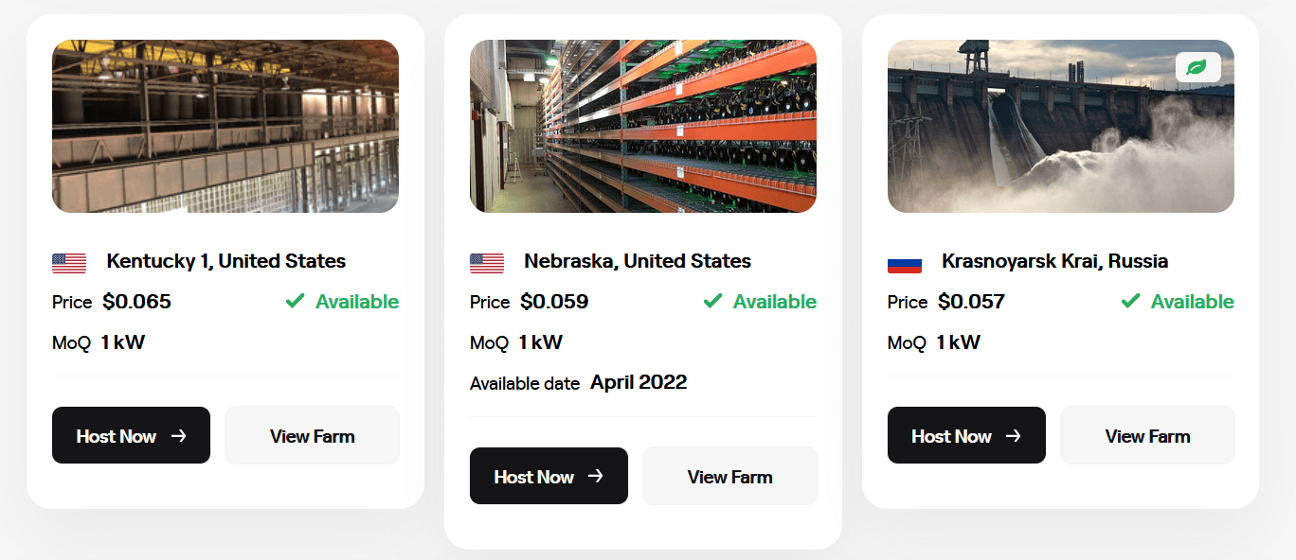Click the green leaf eco badge

[1197, 67]
